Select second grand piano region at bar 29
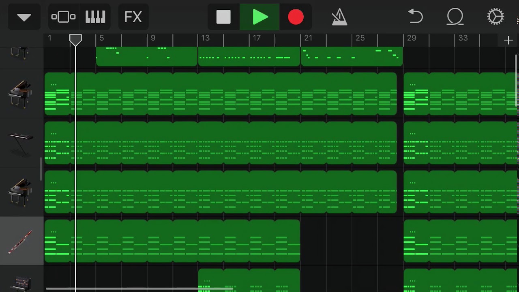The width and height of the screenshot is (519, 292). click(x=461, y=192)
